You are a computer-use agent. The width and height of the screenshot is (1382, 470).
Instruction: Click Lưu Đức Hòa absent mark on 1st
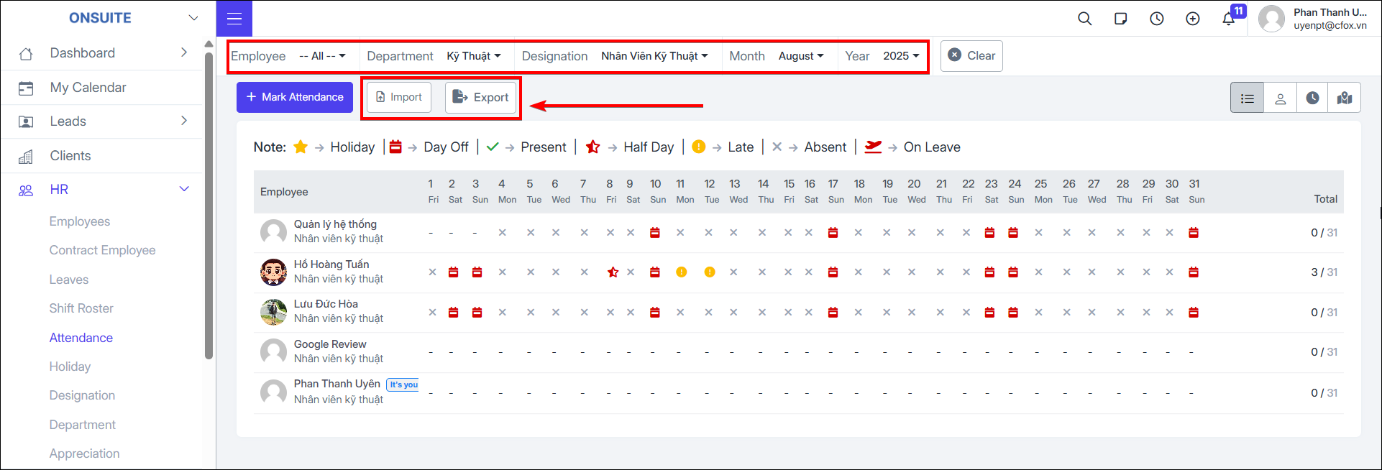tap(432, 313)
